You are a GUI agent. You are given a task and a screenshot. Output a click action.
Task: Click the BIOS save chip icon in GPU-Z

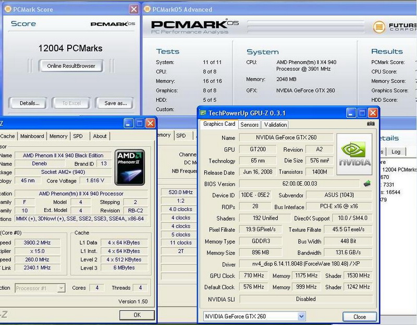(x=367, y=184)
